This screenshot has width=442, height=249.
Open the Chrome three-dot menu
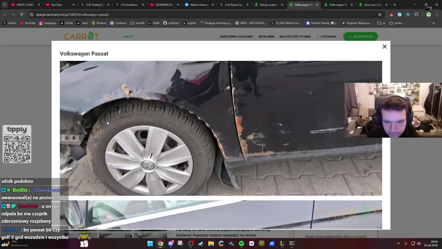[x=437, y=15]
